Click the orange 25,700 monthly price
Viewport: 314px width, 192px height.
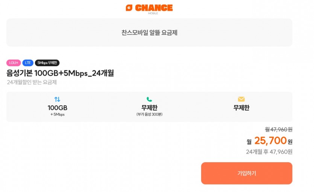click(x=270, y=141)
